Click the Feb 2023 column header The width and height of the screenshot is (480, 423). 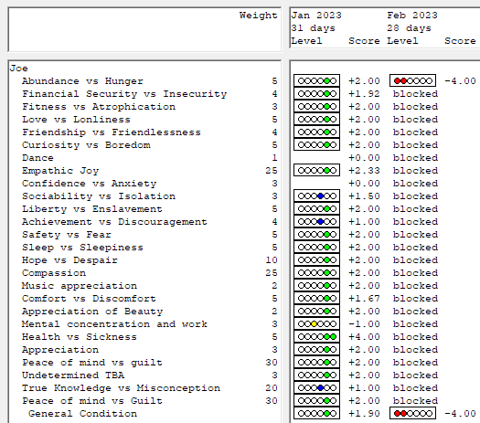click(x=412, y=16)
